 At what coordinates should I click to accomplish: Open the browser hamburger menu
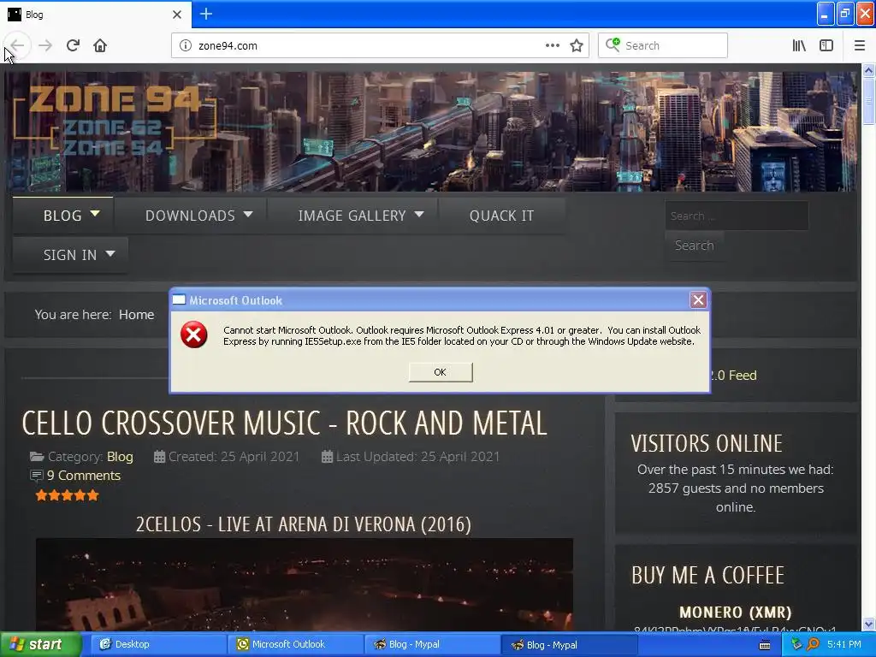(x=860, y=46)
